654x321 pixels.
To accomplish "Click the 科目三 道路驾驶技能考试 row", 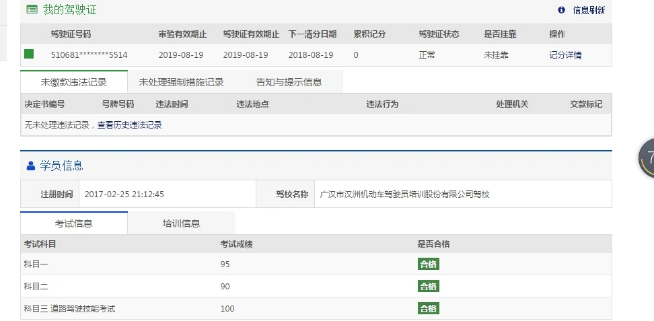I will [x=69, y=309].
